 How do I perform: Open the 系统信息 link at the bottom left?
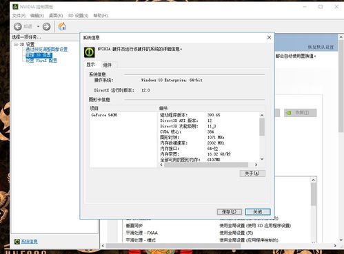[29, 242]
